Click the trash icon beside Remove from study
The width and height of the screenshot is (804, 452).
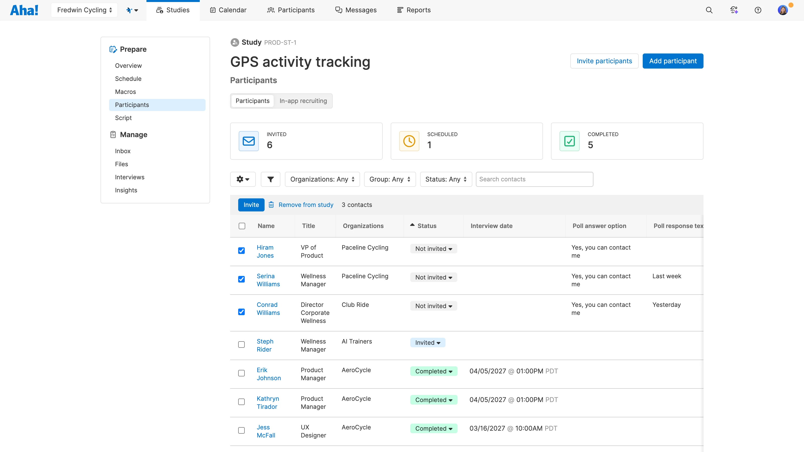coord(271,205)
